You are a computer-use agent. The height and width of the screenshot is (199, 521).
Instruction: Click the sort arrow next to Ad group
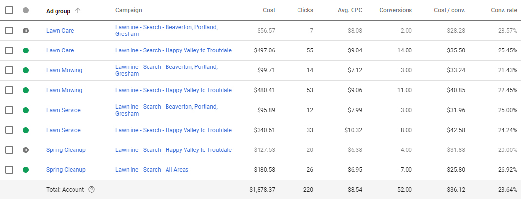78,10
